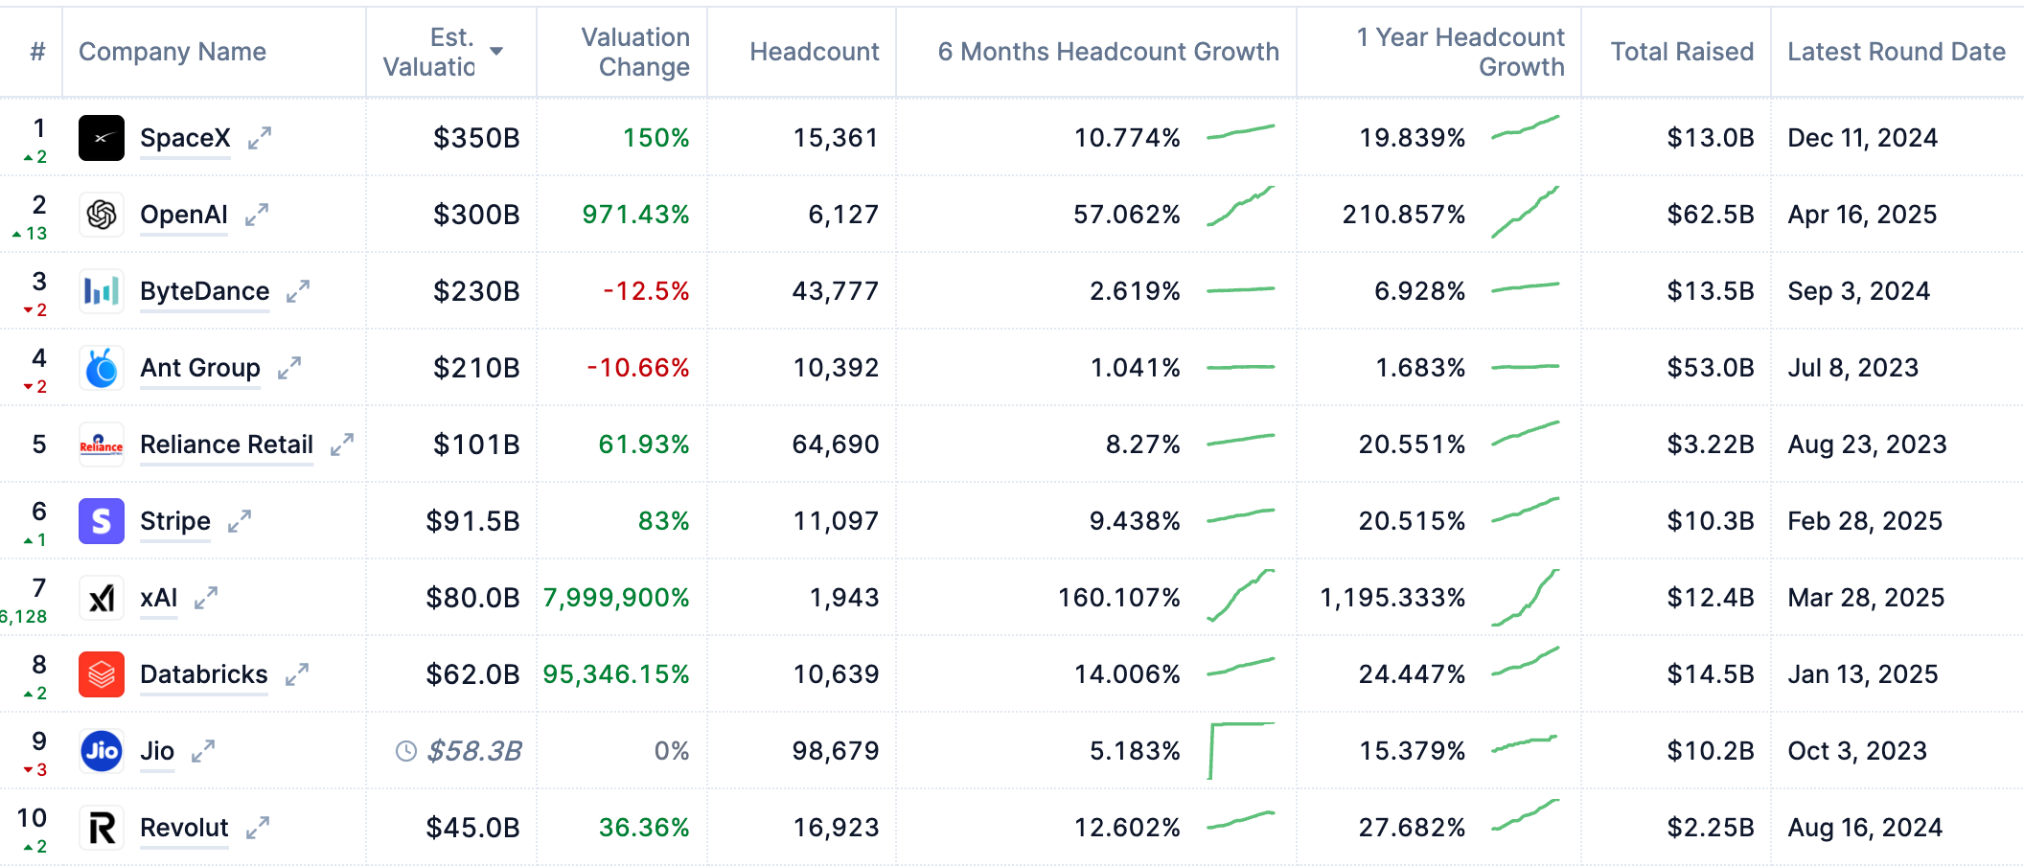Viewport: 2024px width, 866px height.
Task: Click the Stripe company logo
Action: [x=102, y=521]
